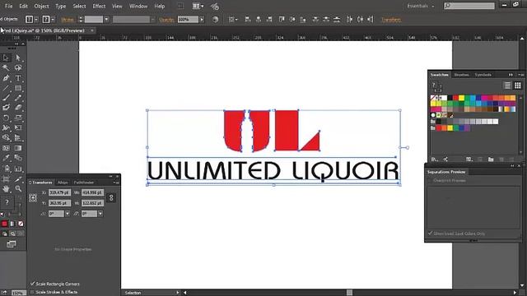Pick the black swatch in top row
This screenshot has height=296, width=527.
coord(450,98)
